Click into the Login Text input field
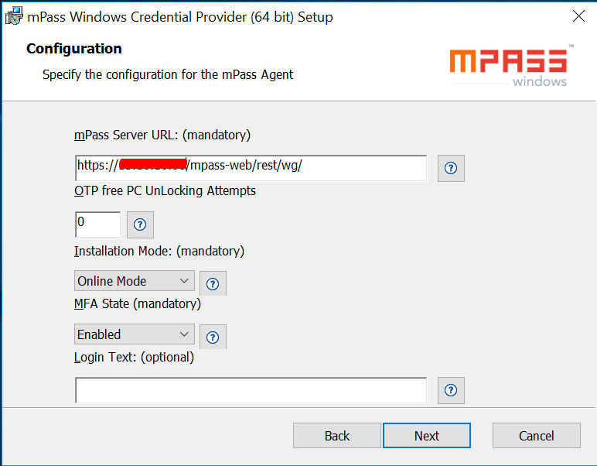Screen dimensions: 597x466 pos(251,390)
